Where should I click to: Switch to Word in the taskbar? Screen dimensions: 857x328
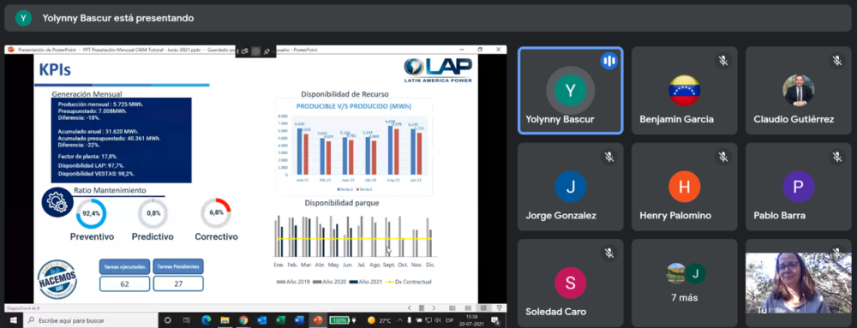[x=299, y=319]
